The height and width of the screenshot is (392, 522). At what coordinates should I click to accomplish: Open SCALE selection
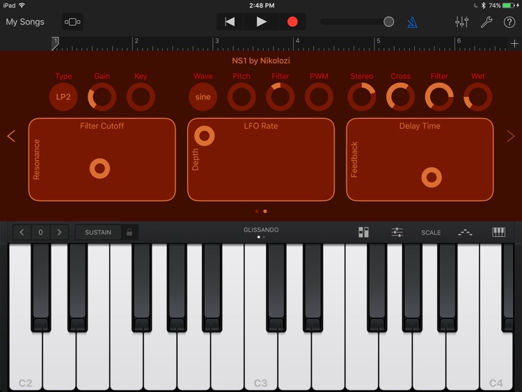point(431,233)
